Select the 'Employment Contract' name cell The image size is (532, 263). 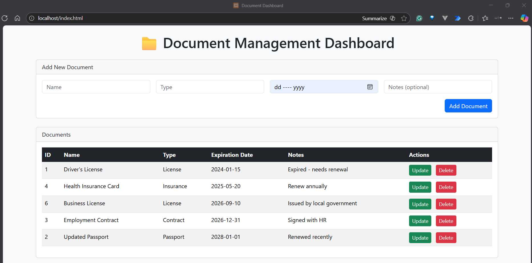(x=91, y=220)
